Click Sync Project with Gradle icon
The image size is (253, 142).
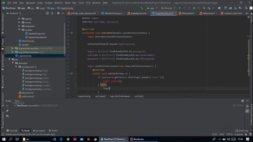tap(230, 8)
